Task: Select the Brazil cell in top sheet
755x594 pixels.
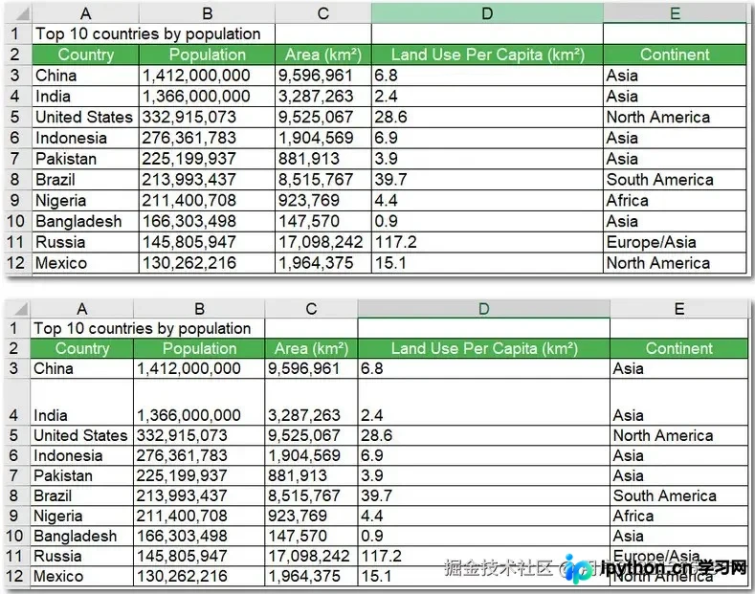Action: click(x=86, y=180)
